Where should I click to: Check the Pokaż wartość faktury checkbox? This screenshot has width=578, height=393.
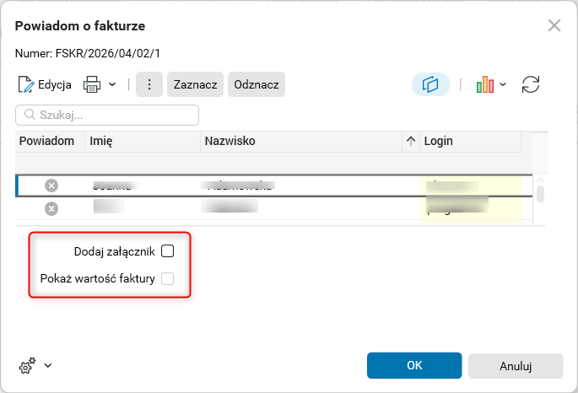[168, 279]
